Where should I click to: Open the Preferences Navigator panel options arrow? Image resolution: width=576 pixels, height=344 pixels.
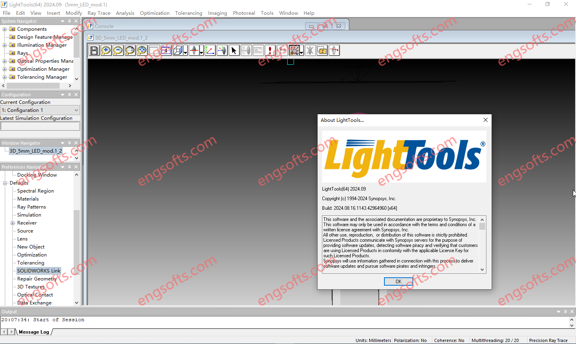tap(62, 167)
